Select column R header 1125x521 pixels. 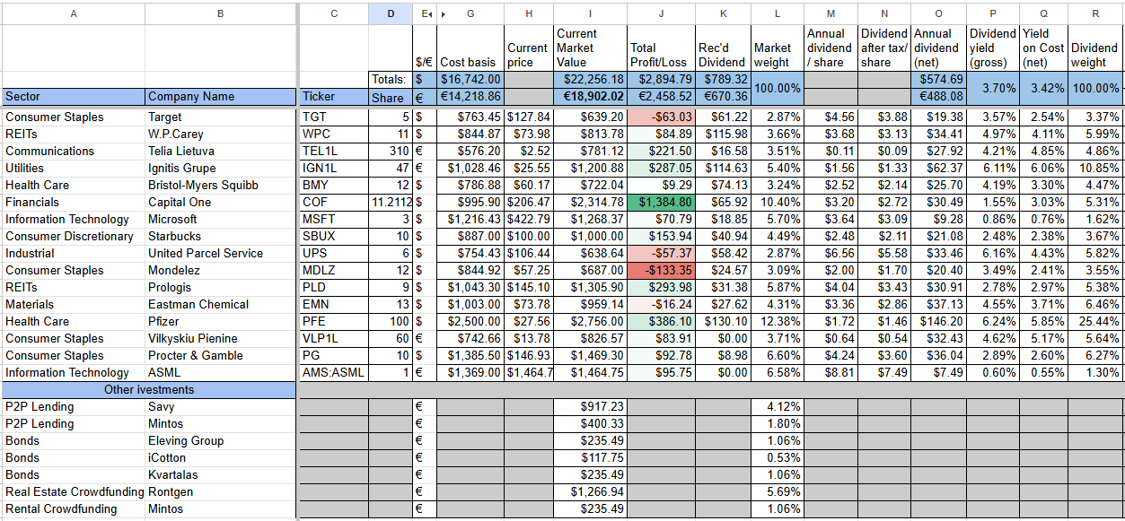(1095, 13)
